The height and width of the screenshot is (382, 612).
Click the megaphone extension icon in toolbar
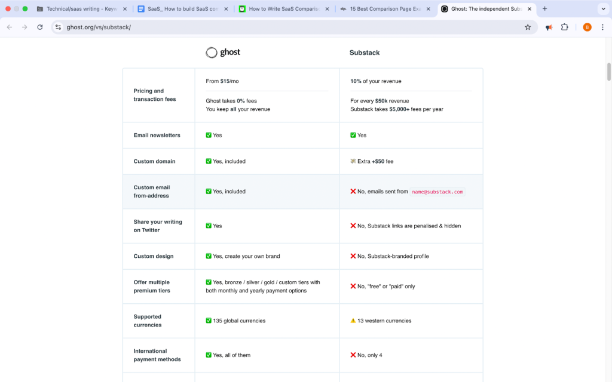pos(548,27)
